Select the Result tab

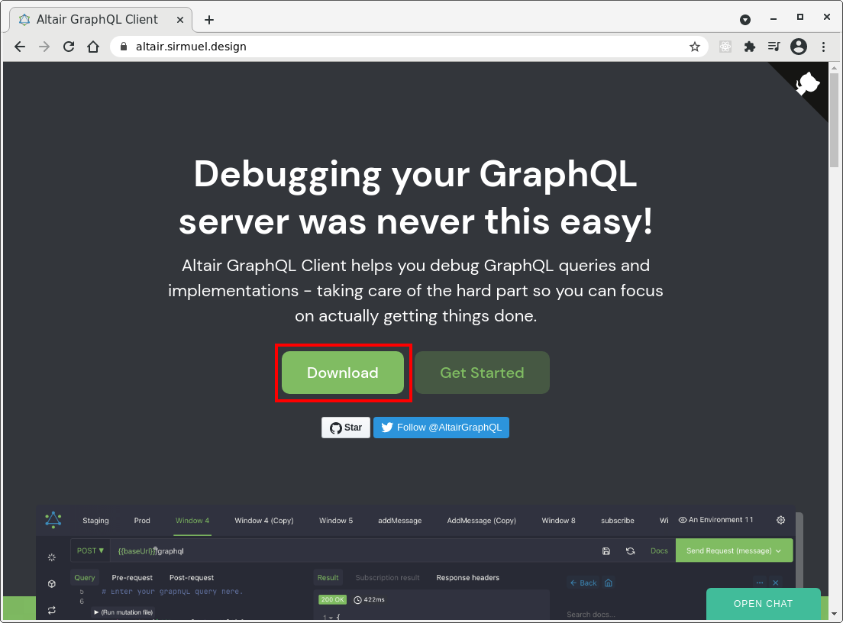click(328, 578)
